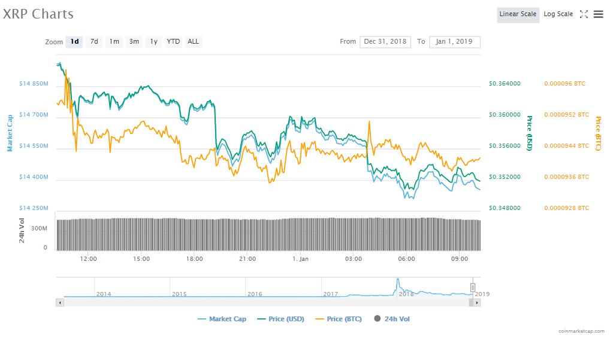Show ALL time range
This screenshot has width=616, height=341.
(193, 42)
